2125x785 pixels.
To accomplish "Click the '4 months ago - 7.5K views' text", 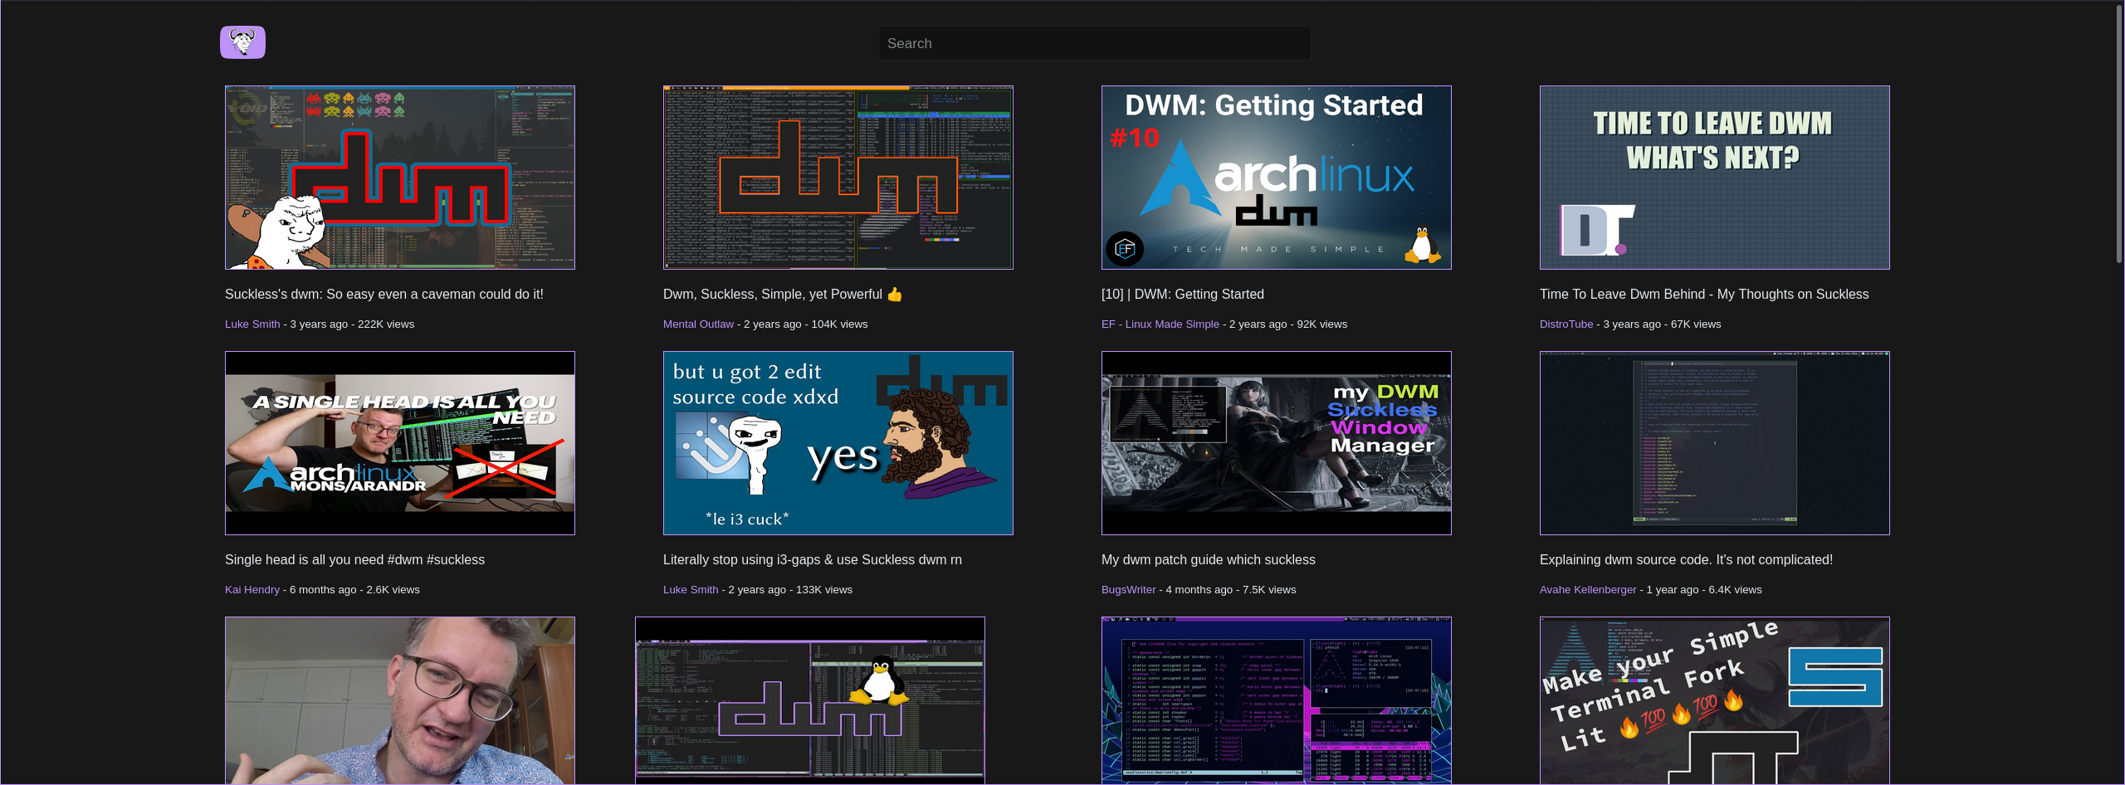I will (1231, 590).
